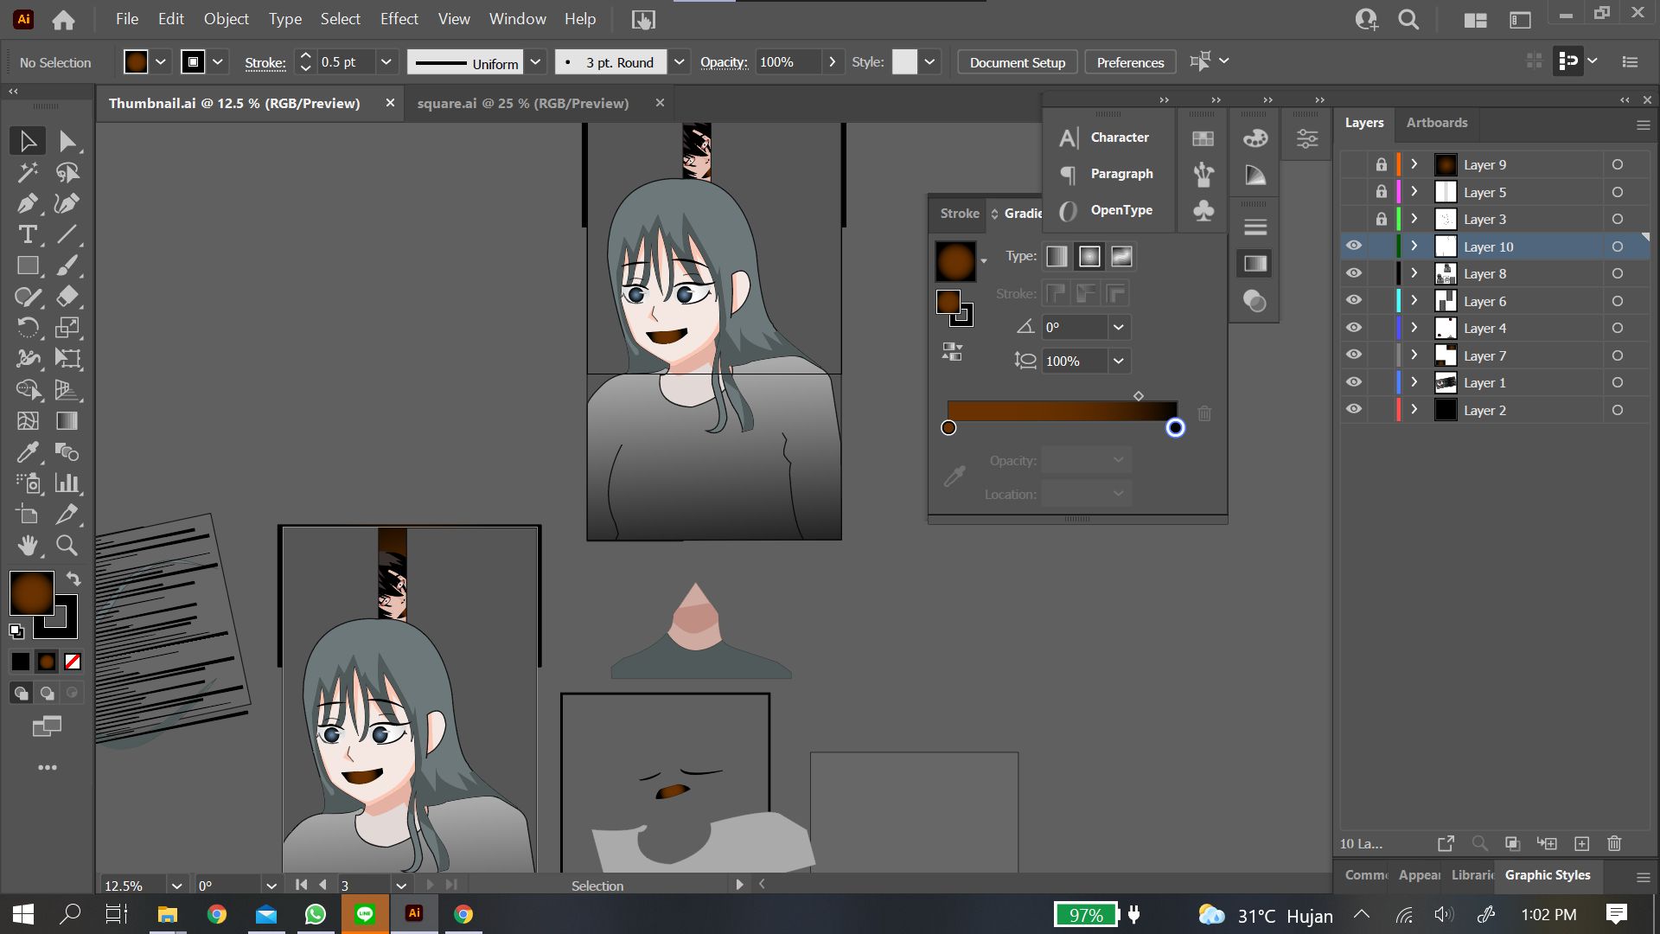
Task: Open the Character panel
Action: pyautogui.click(x=1107, y=138)
